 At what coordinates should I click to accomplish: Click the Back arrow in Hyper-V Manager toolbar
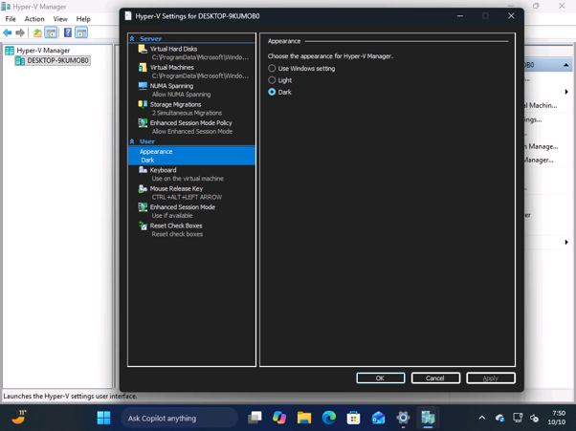click(x=8, y=32)
